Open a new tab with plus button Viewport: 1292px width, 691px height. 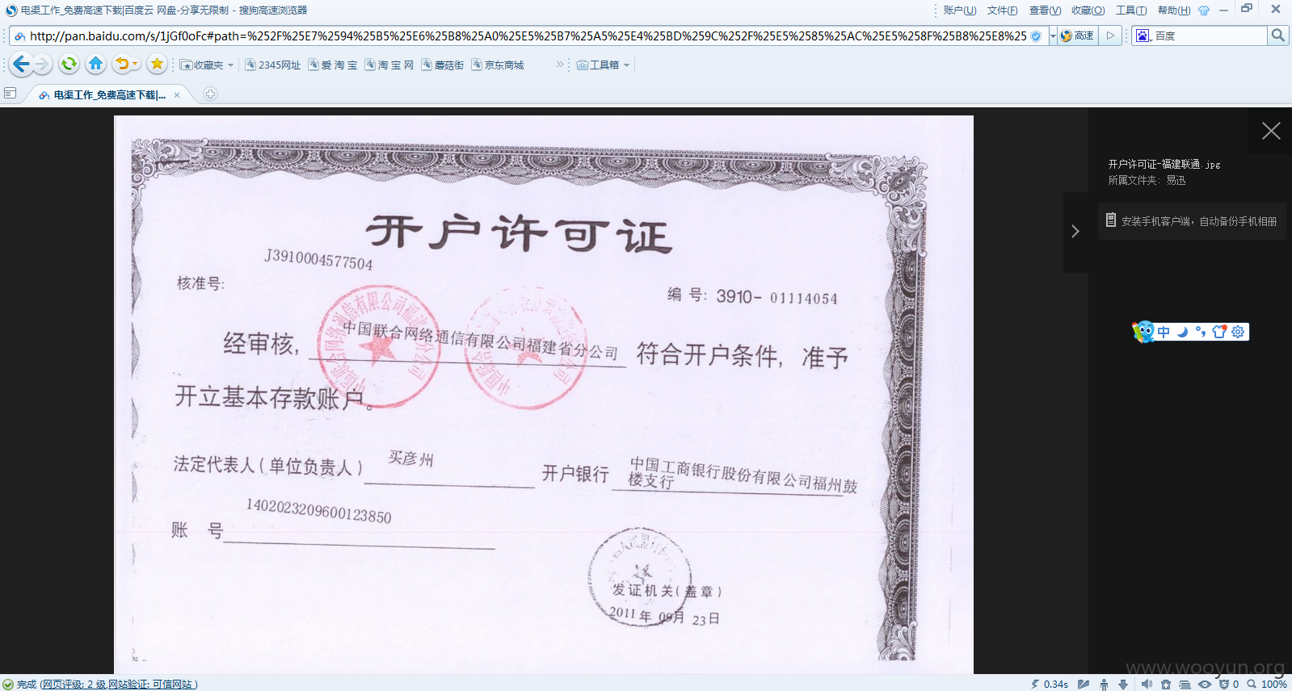(210, 94)
